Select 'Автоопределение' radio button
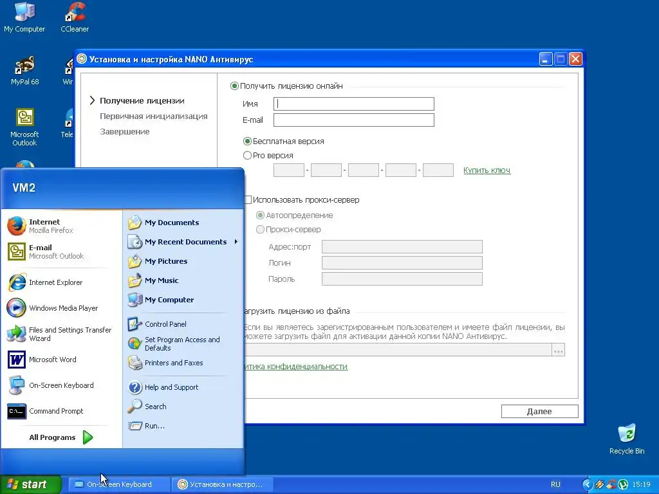 260,215
